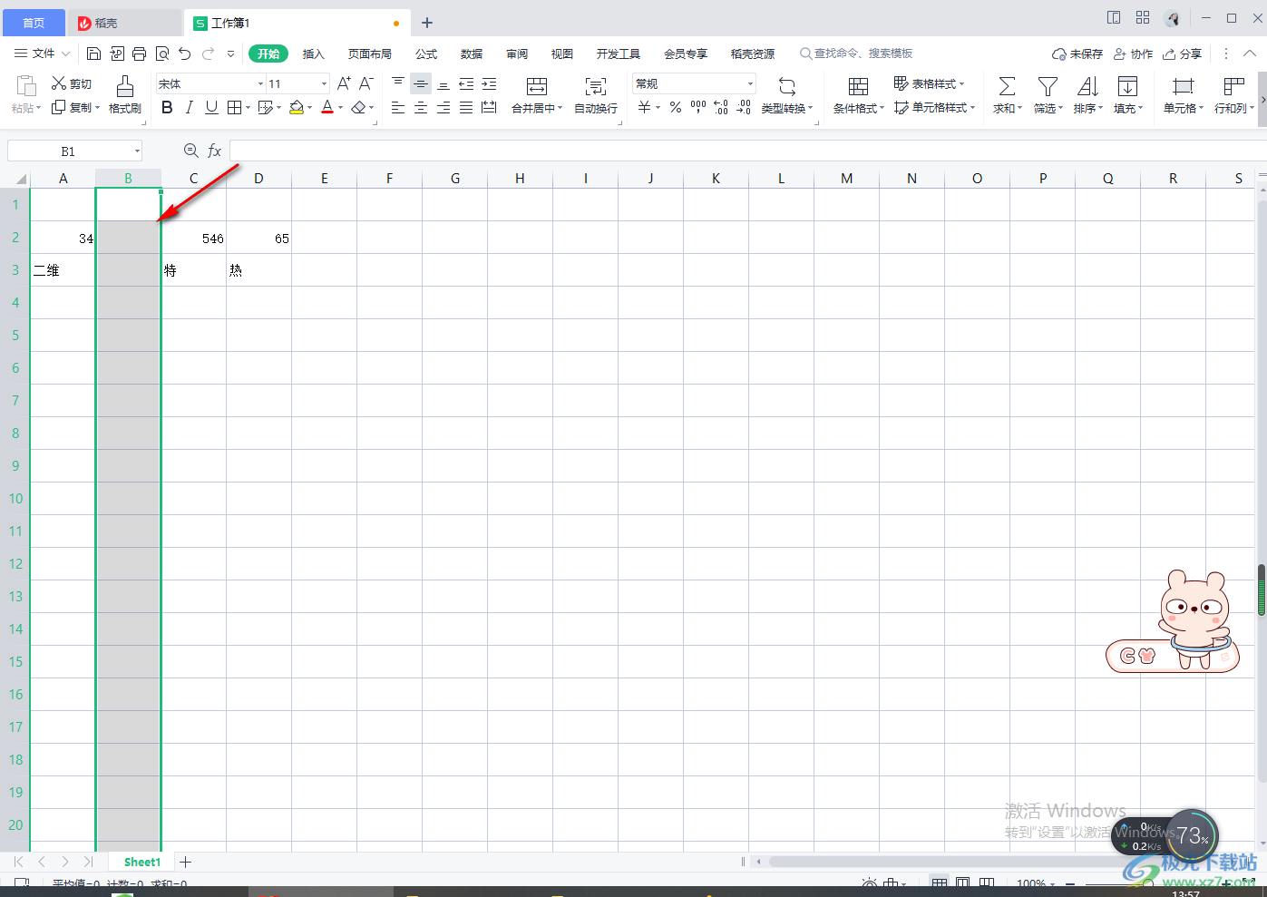Click the Fill (填充) icon

[1127, 86]
